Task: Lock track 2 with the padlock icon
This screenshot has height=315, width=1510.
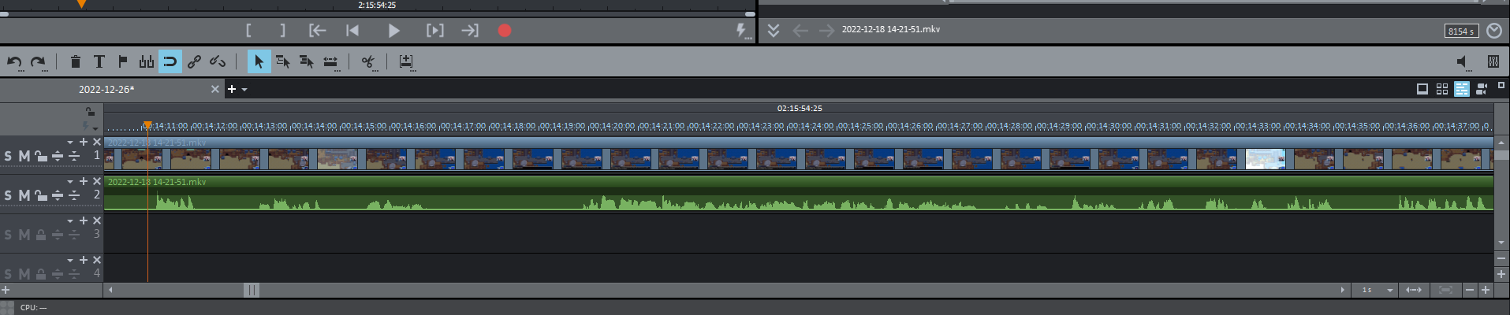Action: [40, 195]
